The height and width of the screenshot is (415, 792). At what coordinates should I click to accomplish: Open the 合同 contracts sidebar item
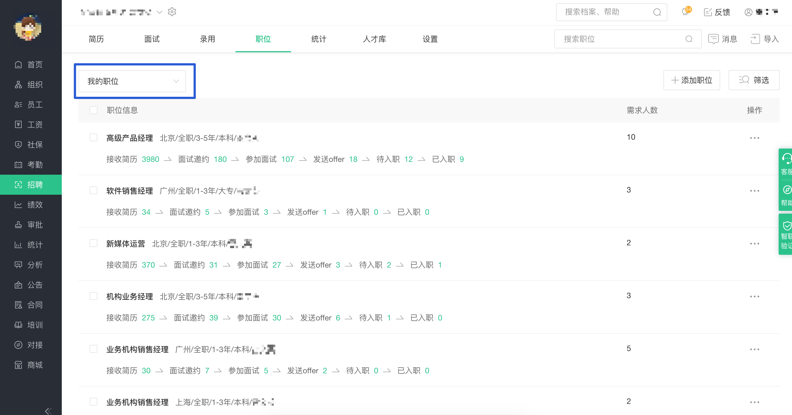tap(31, 305)
